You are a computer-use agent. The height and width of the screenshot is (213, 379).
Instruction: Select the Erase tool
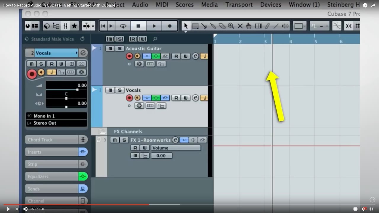(222, 26)
